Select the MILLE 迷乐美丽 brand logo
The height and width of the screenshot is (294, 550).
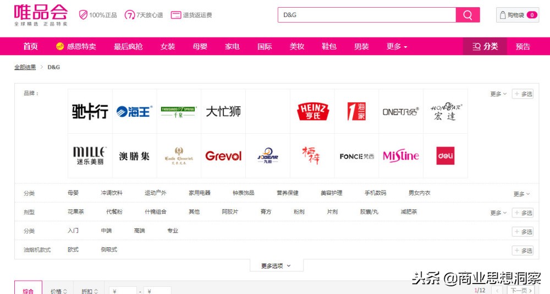coord(90,156)
